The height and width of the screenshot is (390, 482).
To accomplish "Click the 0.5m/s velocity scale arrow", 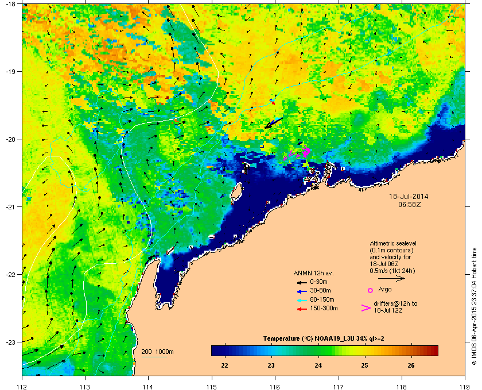I will (x=391, y=279).
